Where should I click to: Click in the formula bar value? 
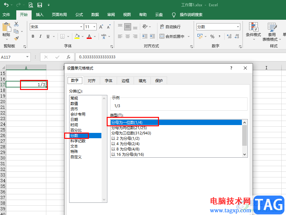coord(97,57)
